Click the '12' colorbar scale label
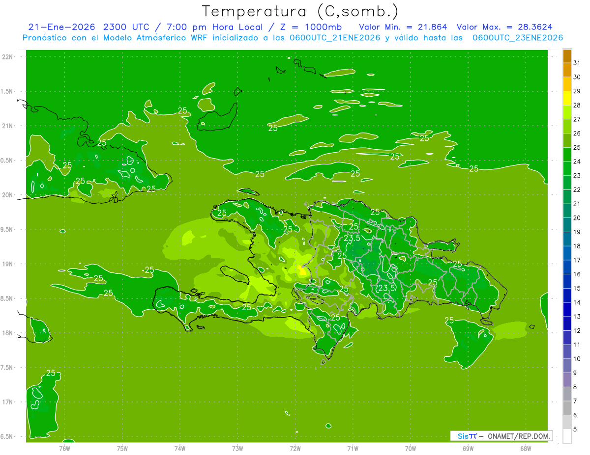Image resolution: width=590 pixels, height=455 pixels. 577,330
